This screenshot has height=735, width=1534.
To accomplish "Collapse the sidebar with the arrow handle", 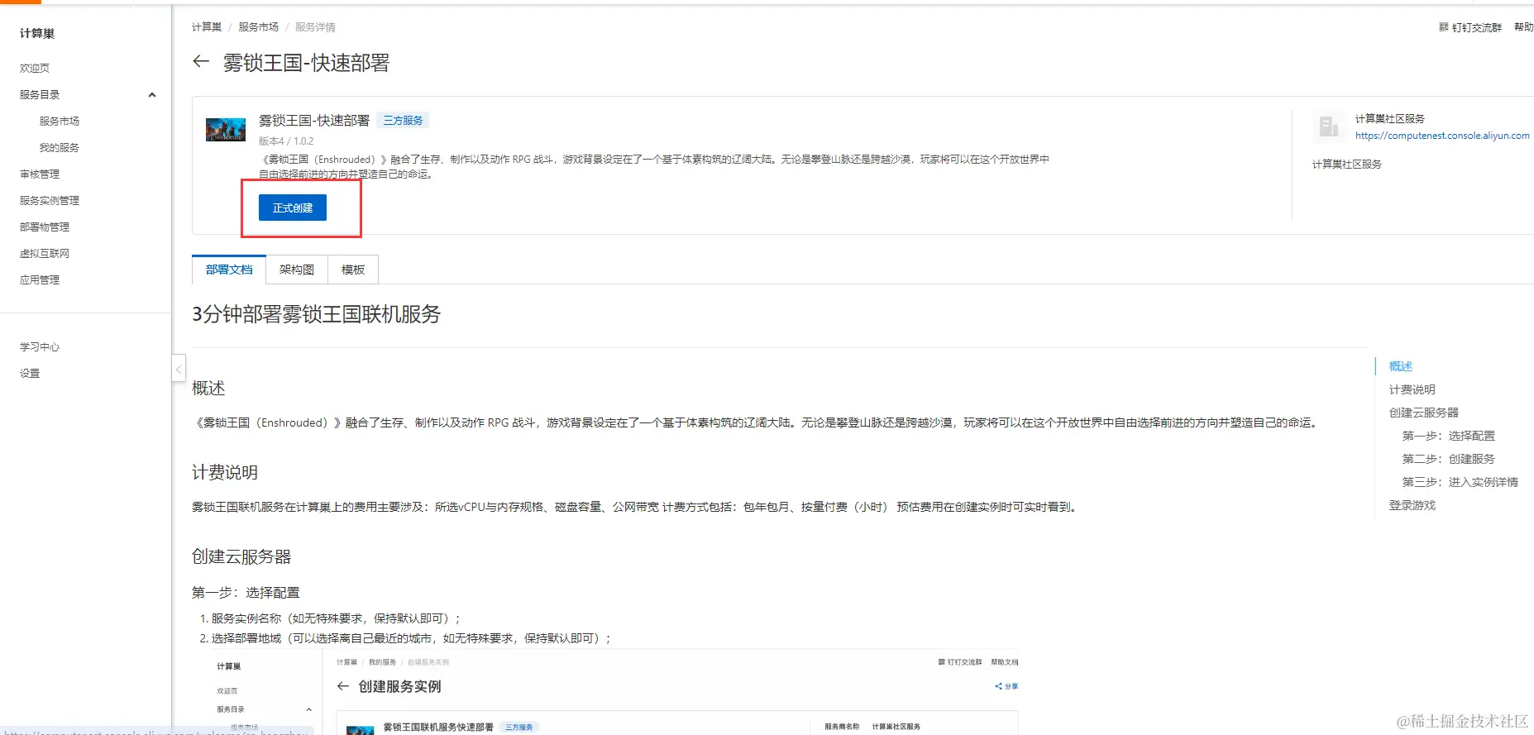I will [179, 368].
